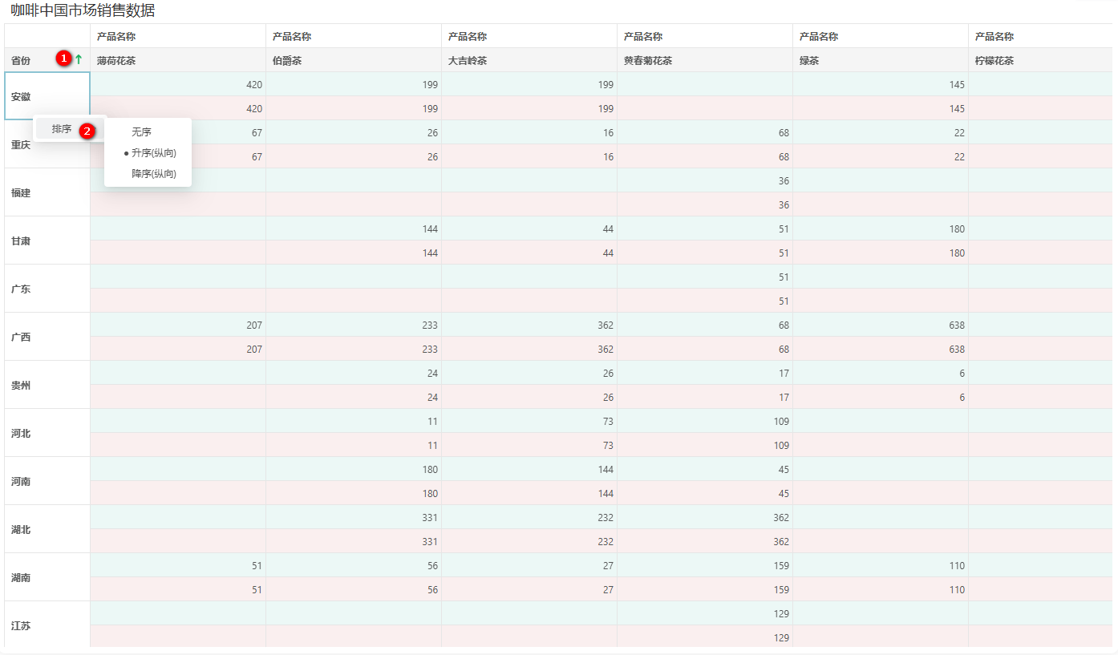Select the 黄春菊花茶 column header

point(705,60)
